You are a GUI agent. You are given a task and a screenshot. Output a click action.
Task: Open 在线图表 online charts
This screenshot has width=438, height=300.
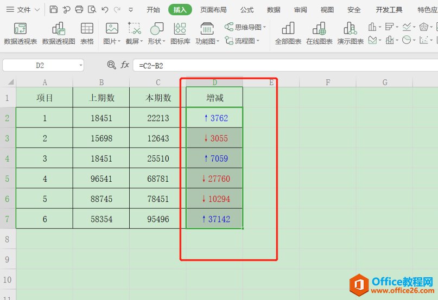point(319,34)
